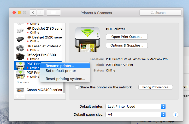
Task: Click the PDF Printer-AirPrint kind value
Action: [120, 65]
